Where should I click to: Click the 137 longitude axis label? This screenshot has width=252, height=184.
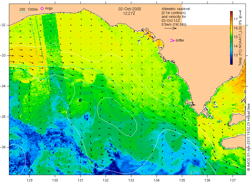(233, 180)
